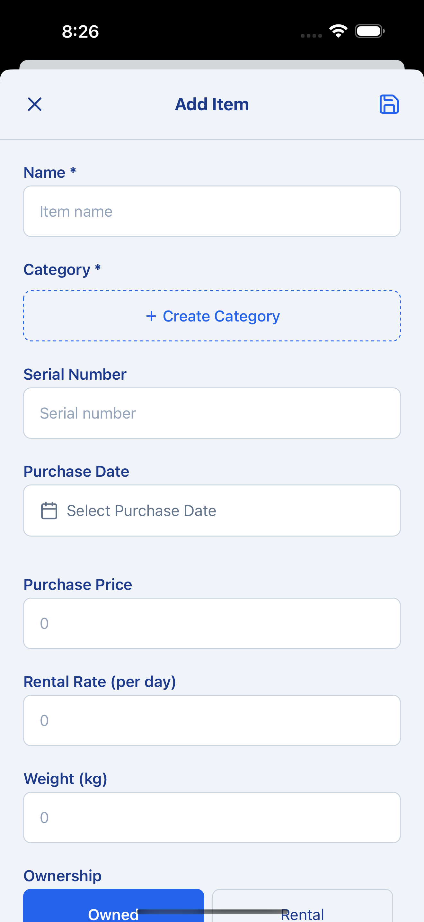The height and width of the screenshot is (922, 424).
Task: Tap the battery indicator
Action: [370, 31]
